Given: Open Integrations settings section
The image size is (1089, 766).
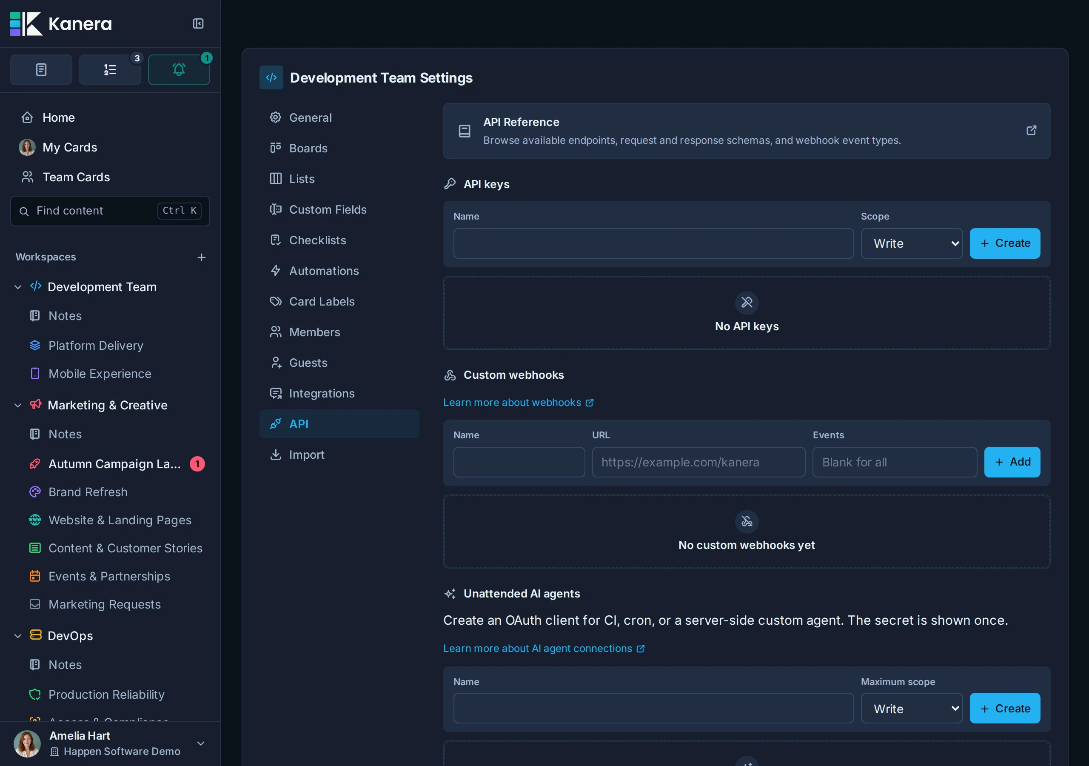Looking at the screenshot, I should (x=339, y=393).
